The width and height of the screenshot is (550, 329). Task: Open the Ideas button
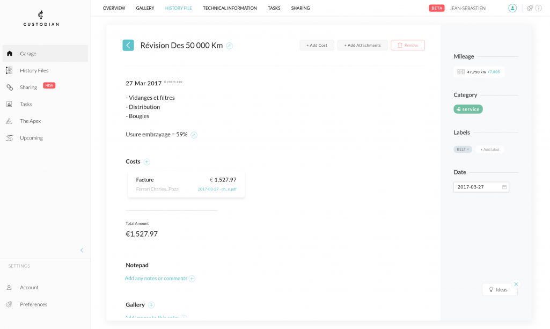[x=500, y=290]
